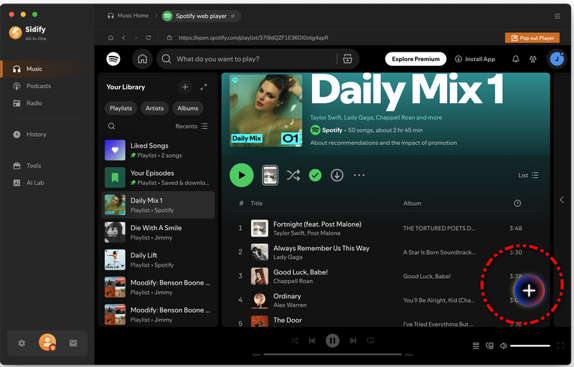Go forward in the web player

pos(136,38)
